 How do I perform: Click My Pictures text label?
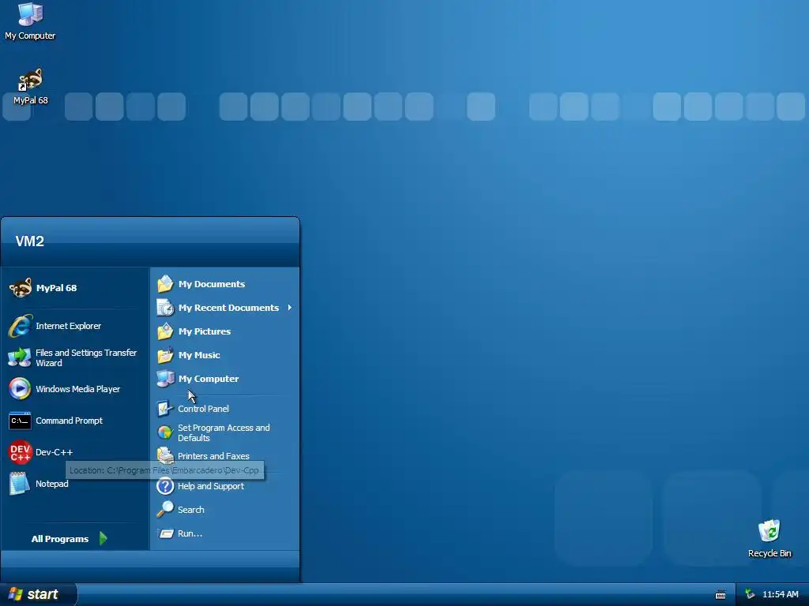pyautogui.click(x=205, y=331)
